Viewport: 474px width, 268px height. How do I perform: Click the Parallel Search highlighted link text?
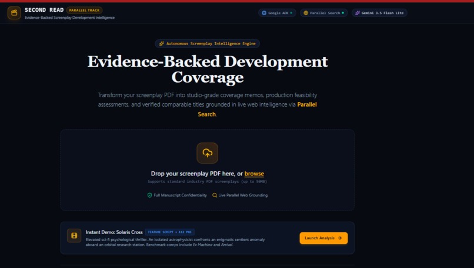pyautogui.click(x=257, y=109)
